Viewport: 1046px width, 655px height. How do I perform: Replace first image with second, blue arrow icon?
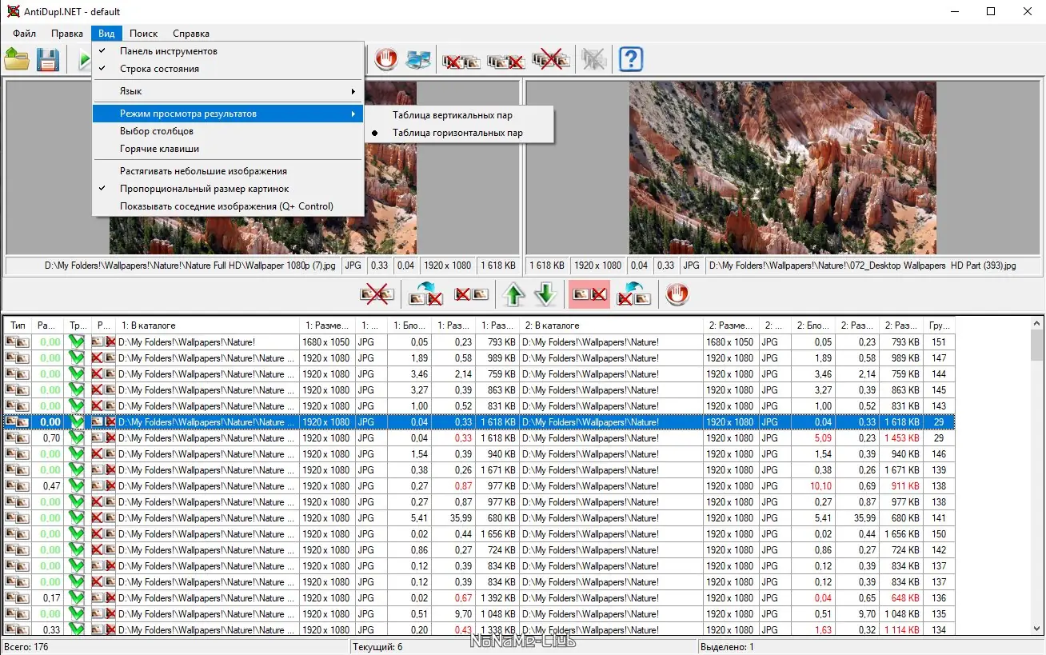point(633,294)
